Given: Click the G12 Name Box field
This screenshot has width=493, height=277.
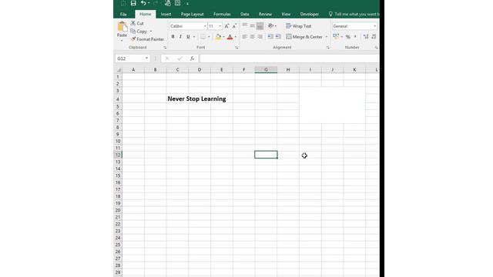Looking at the screenshot, I should point(129,58).
